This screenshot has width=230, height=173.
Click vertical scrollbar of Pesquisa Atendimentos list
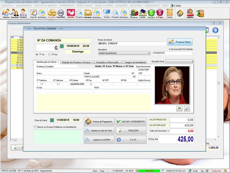(x=218, y=87)
